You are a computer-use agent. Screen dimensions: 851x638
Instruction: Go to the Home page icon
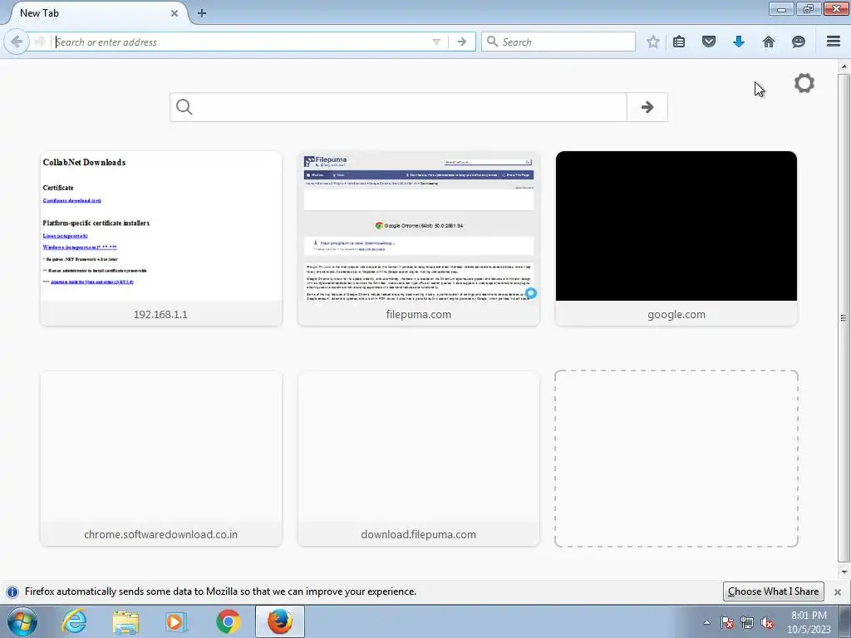click(769, 42)
